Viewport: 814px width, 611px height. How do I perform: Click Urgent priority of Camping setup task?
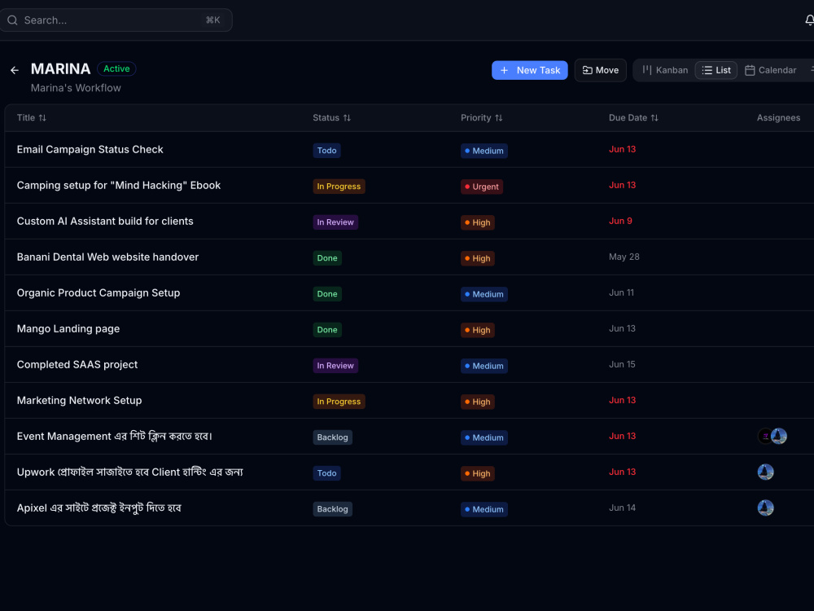482,187
